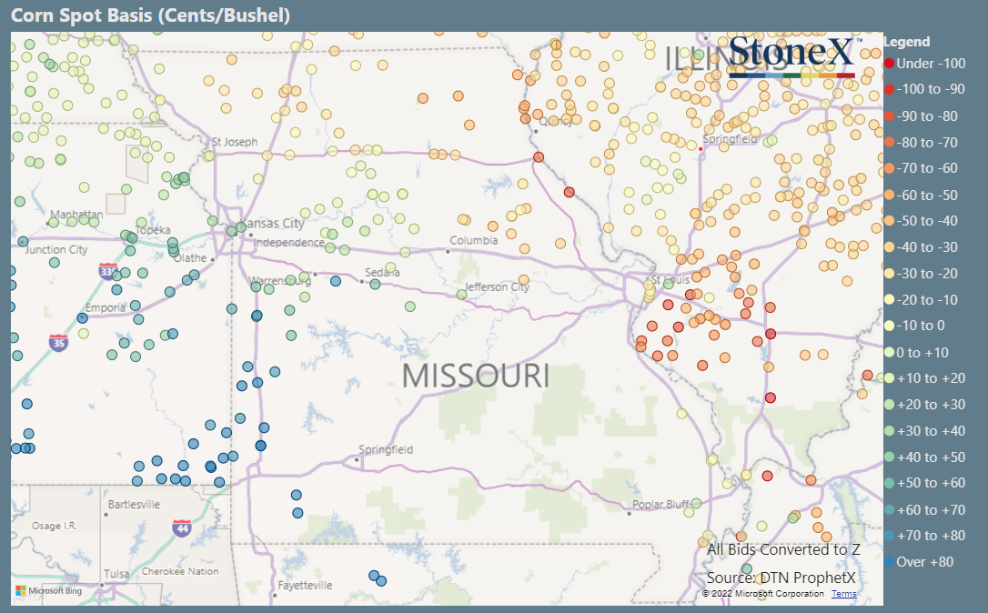Select the '+60 to +70' legend entry

coord(924,509)
